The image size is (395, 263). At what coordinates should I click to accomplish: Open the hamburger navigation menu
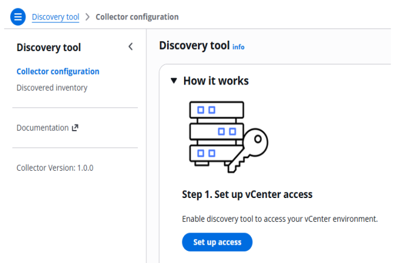18,16
